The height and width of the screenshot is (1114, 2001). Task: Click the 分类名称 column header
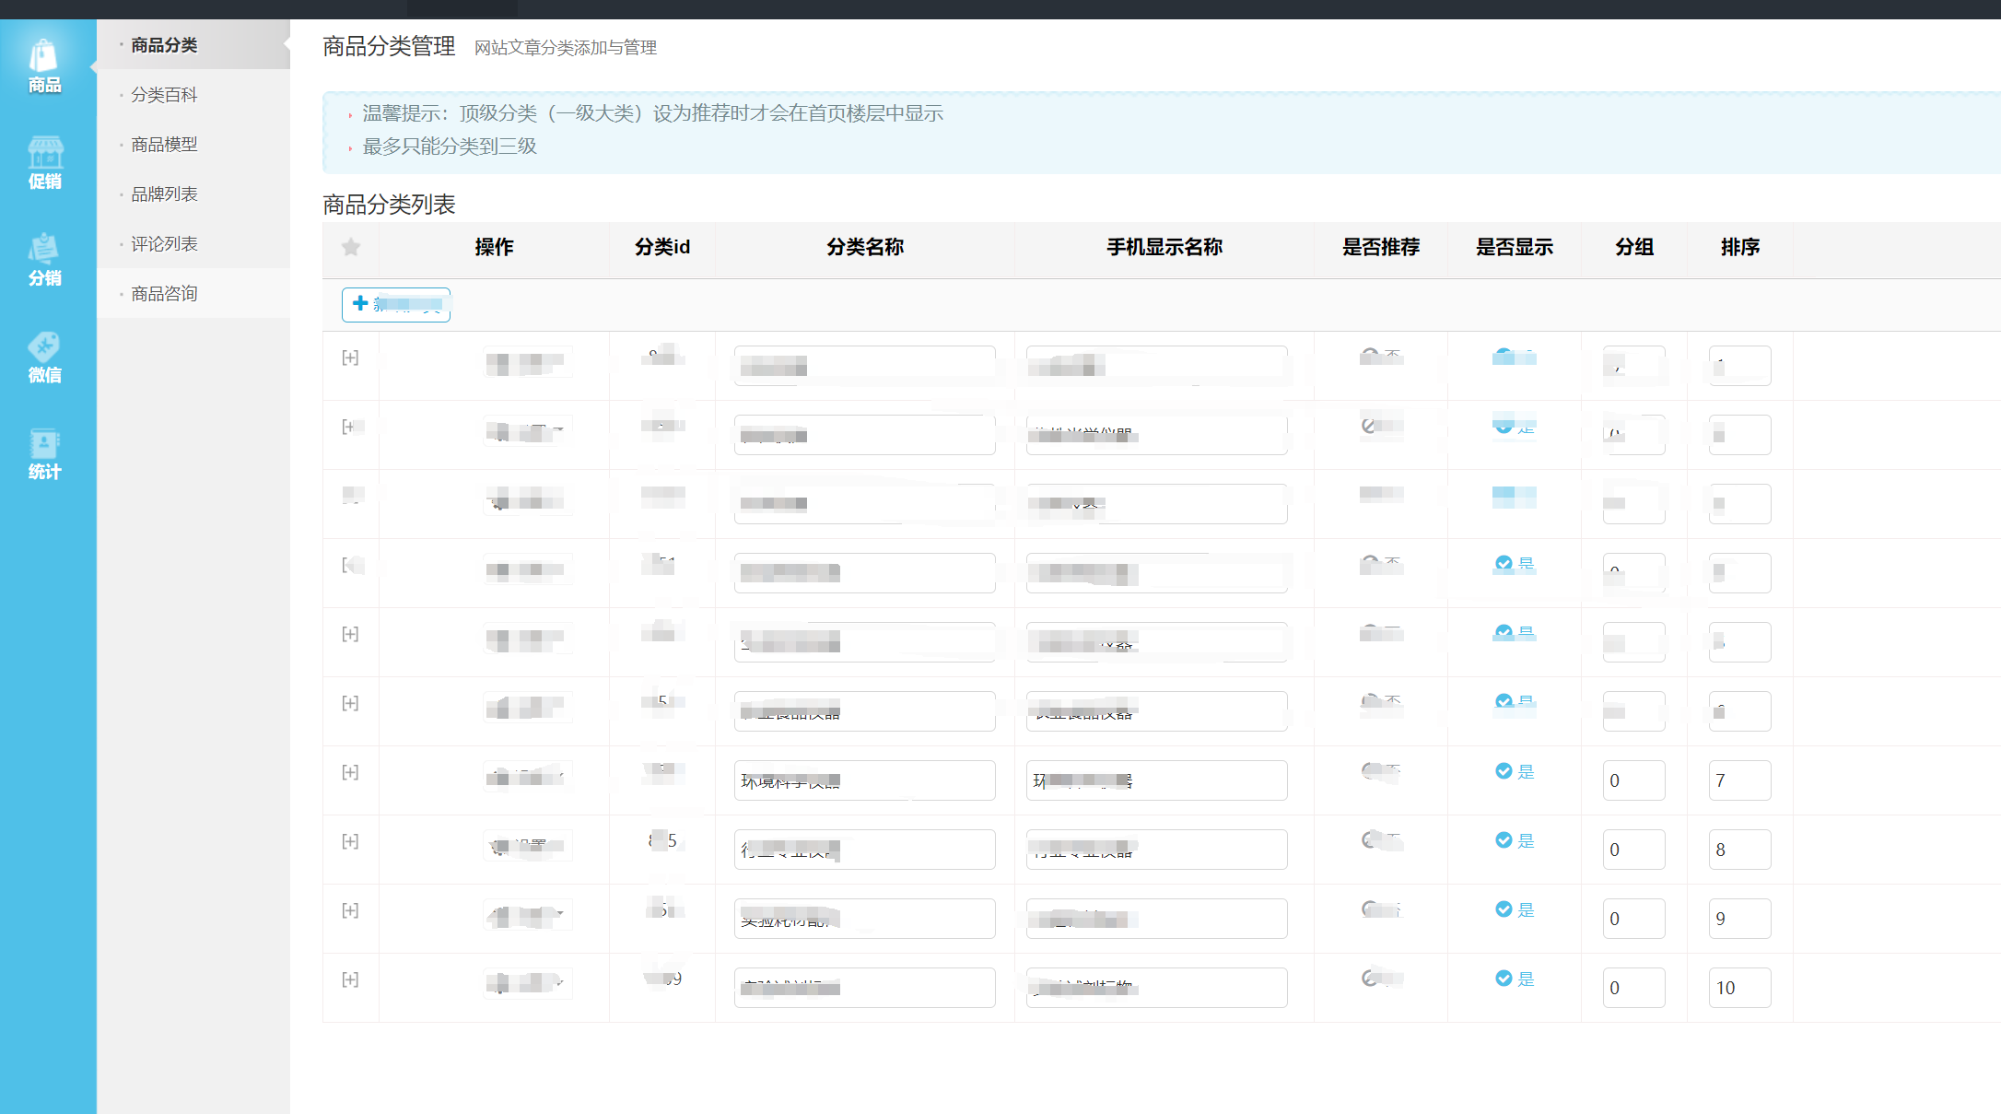tap(865, 247)
